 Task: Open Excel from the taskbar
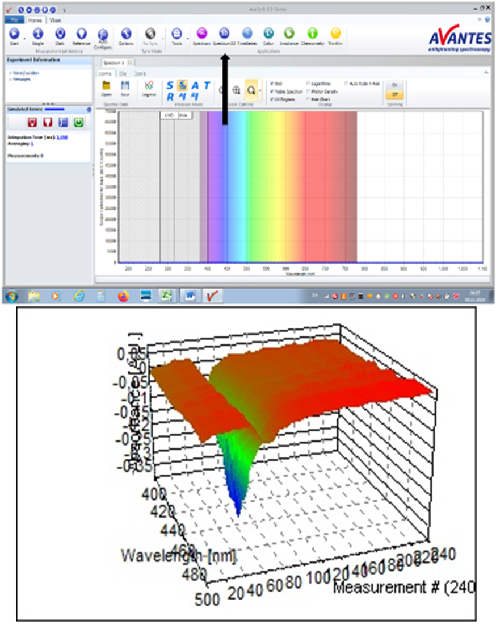166,296
